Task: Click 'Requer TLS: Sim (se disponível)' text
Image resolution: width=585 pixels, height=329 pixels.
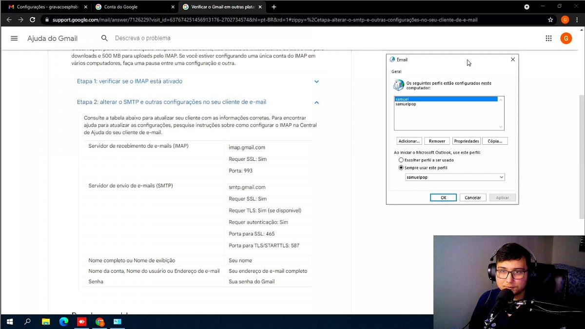Action: point(265,211)
